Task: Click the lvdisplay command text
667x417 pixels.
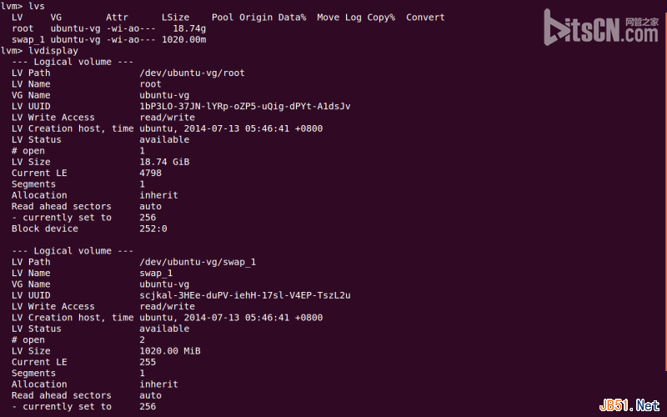Action: pyautogui.click(x=53, y=51)
